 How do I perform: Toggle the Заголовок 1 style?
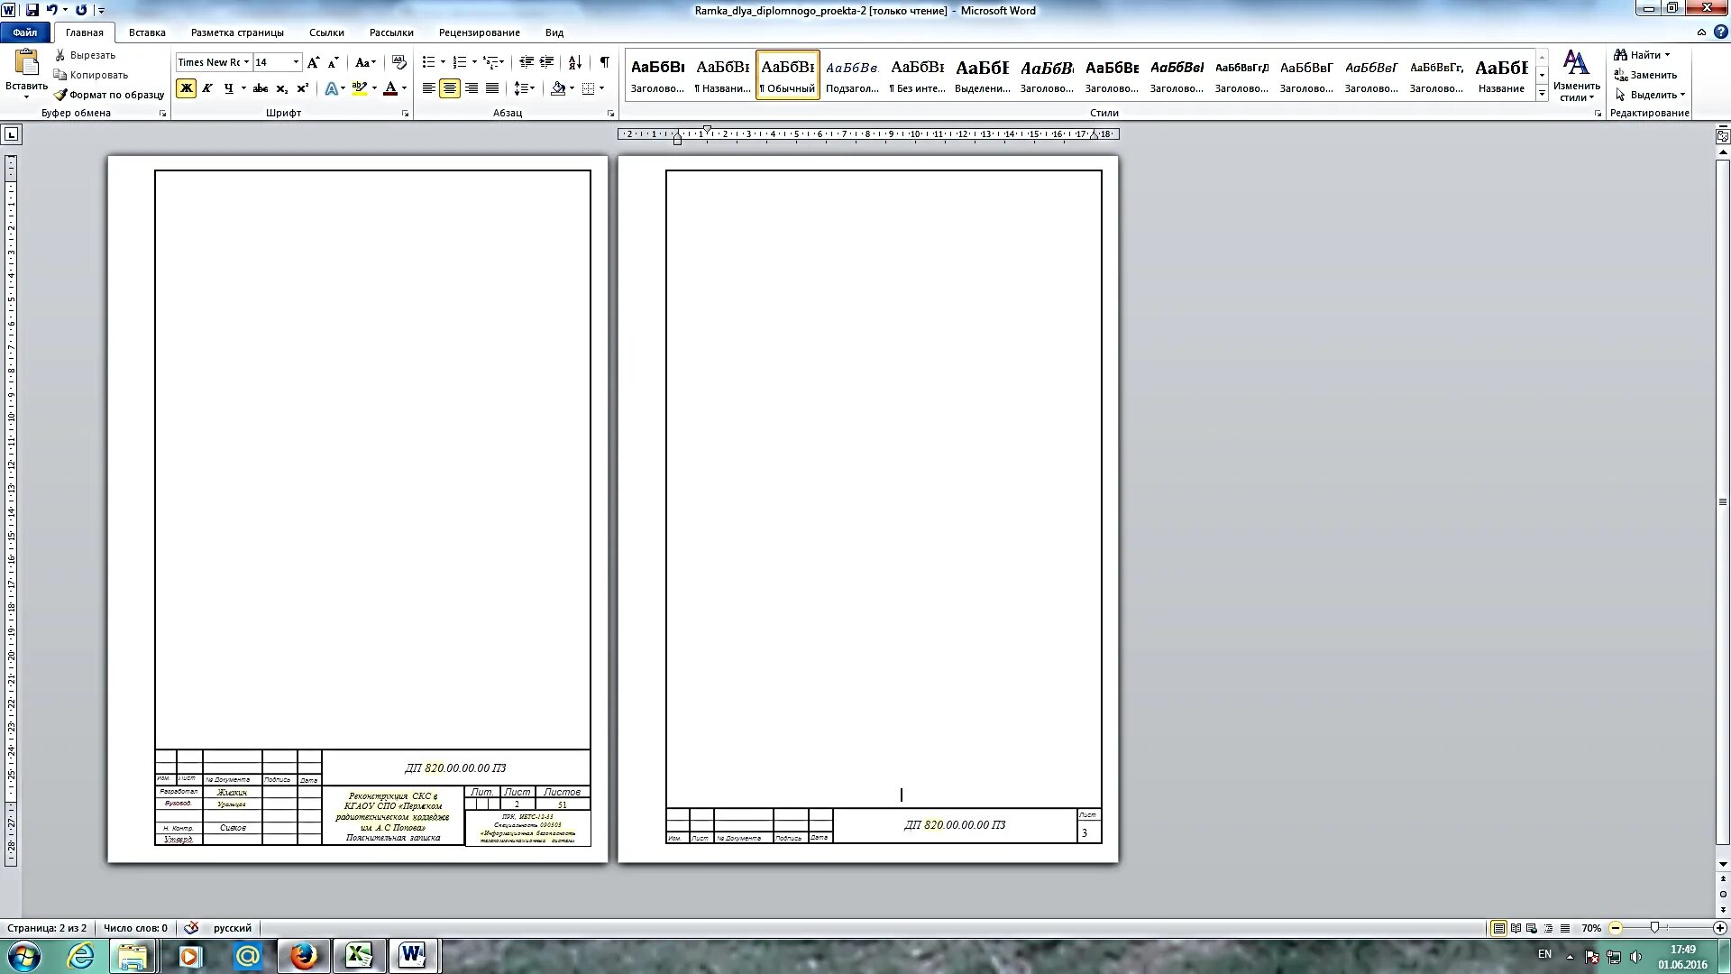click(x=657, y=74)
